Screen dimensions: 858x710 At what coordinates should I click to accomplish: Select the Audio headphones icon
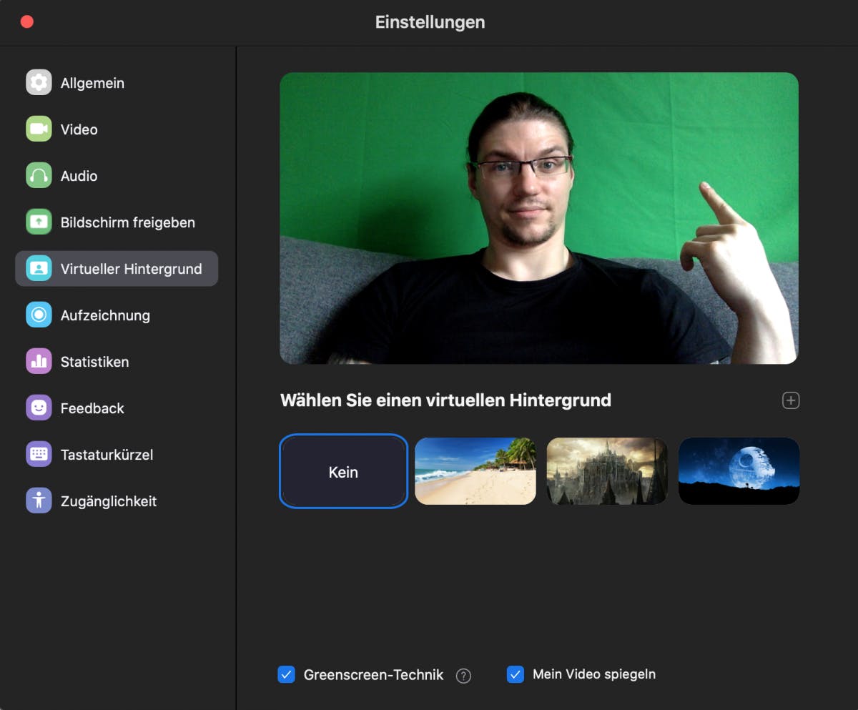(39, 176)
